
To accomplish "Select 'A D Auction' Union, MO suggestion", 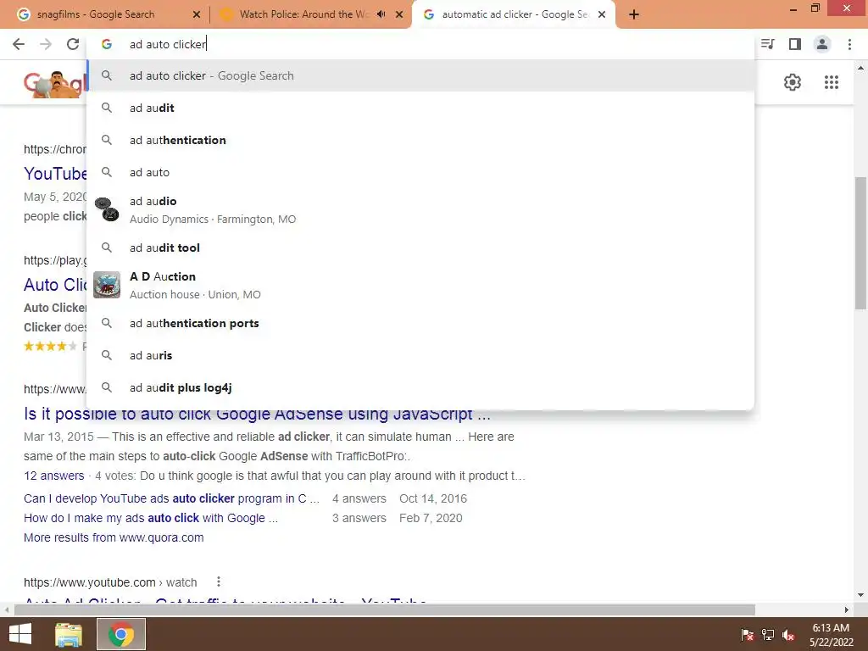I will point(420,285).
